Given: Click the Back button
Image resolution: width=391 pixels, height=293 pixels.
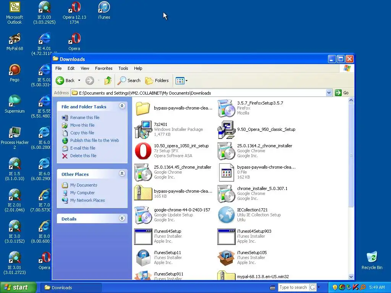Looking at the screenshot, I should point(65,80).
